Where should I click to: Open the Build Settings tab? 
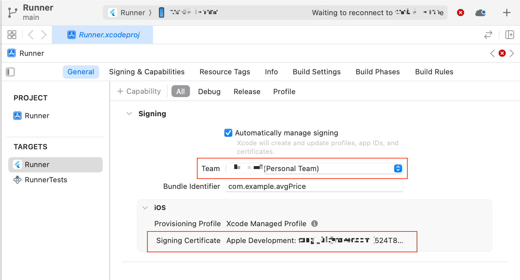(x=316, y=72)
